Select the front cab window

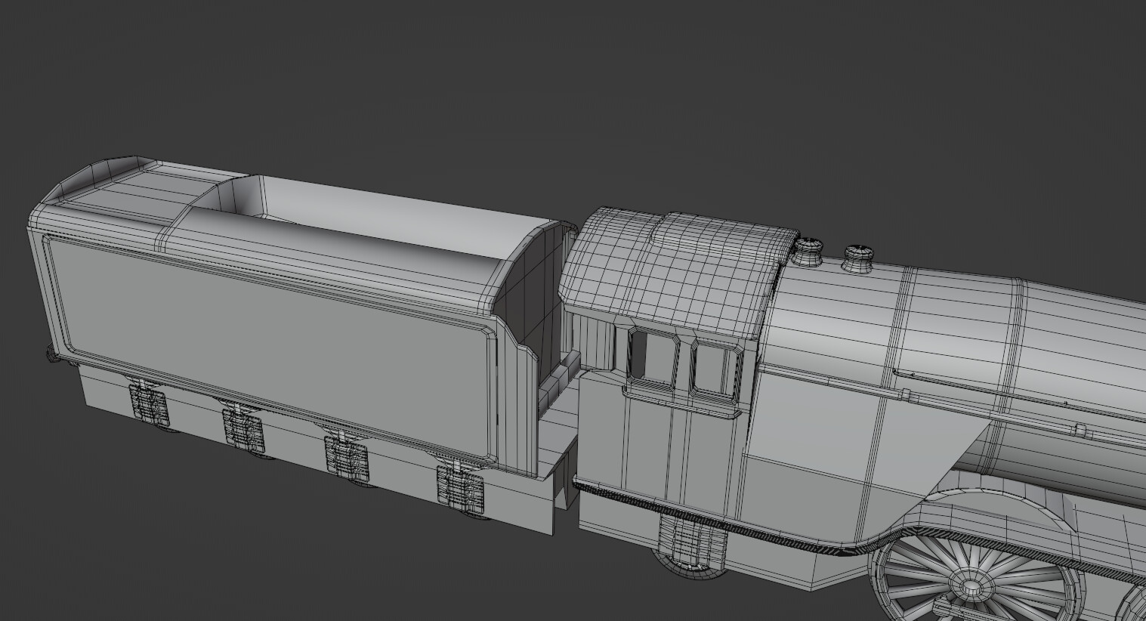(714, 366)
